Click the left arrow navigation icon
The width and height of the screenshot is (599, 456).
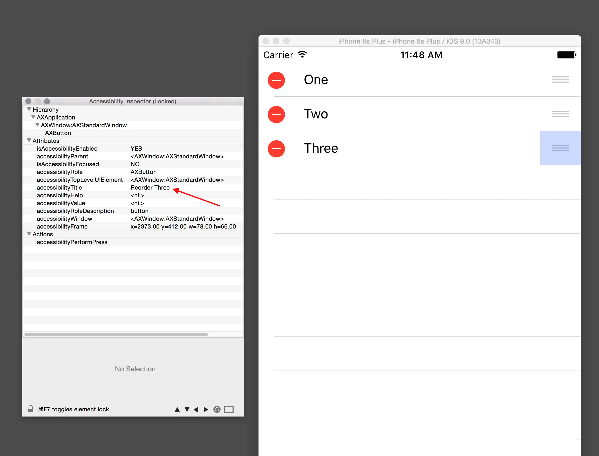coord(196,409)
